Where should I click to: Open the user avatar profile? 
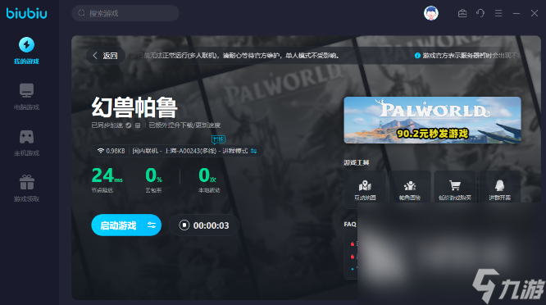[430, 13]
